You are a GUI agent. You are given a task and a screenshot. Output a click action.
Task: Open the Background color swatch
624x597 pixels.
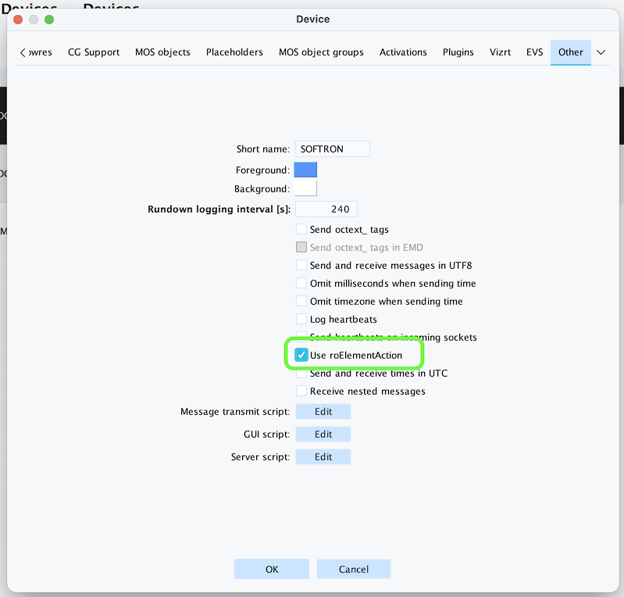click(x=305, y=188)
